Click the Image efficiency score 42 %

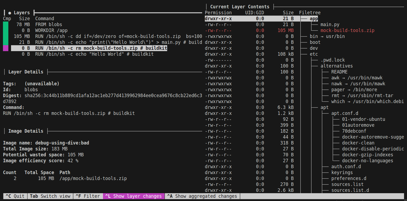coord(40,161)
